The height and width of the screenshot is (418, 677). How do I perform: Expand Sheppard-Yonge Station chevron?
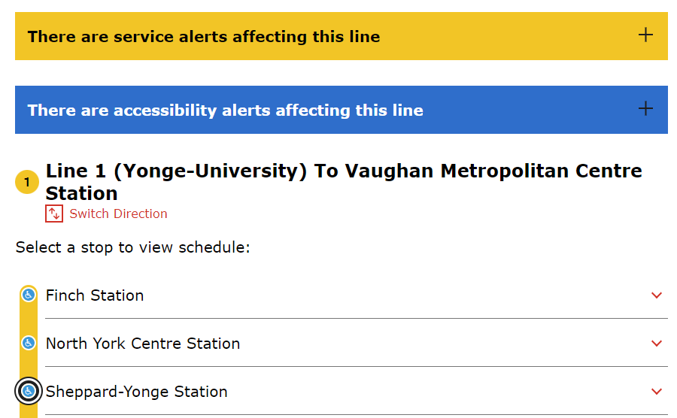click(x=657, y=392)
